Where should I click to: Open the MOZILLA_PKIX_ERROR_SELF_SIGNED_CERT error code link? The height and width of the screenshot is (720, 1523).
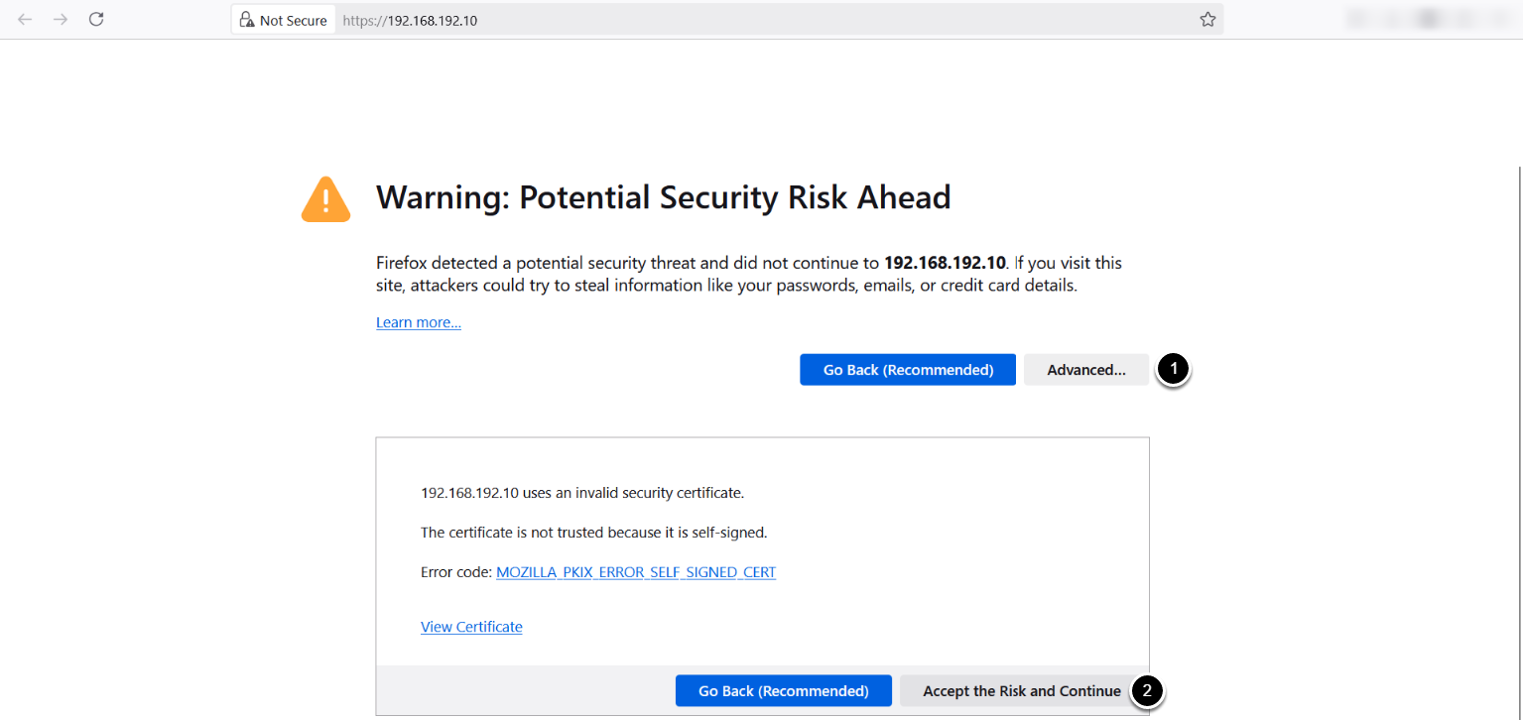[636, 572]
